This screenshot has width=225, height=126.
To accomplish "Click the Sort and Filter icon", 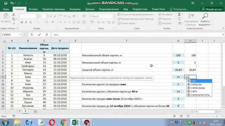I will tap(191, 16).
